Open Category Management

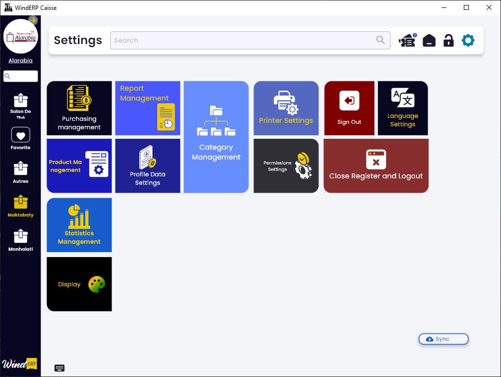pyautogui.click(x=216, y=137)
